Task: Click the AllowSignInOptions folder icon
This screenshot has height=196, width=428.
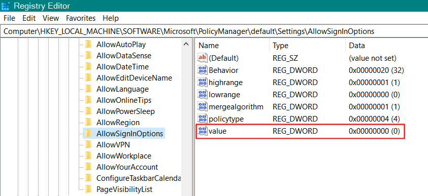Action: pyautogui.click(x=88, y=134)
